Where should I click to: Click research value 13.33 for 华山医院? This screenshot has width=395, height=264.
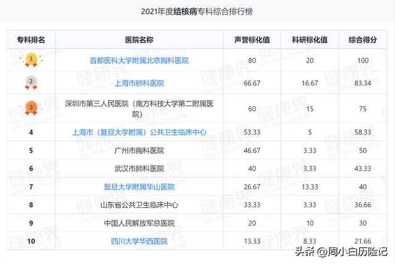(x=310, y=187)
